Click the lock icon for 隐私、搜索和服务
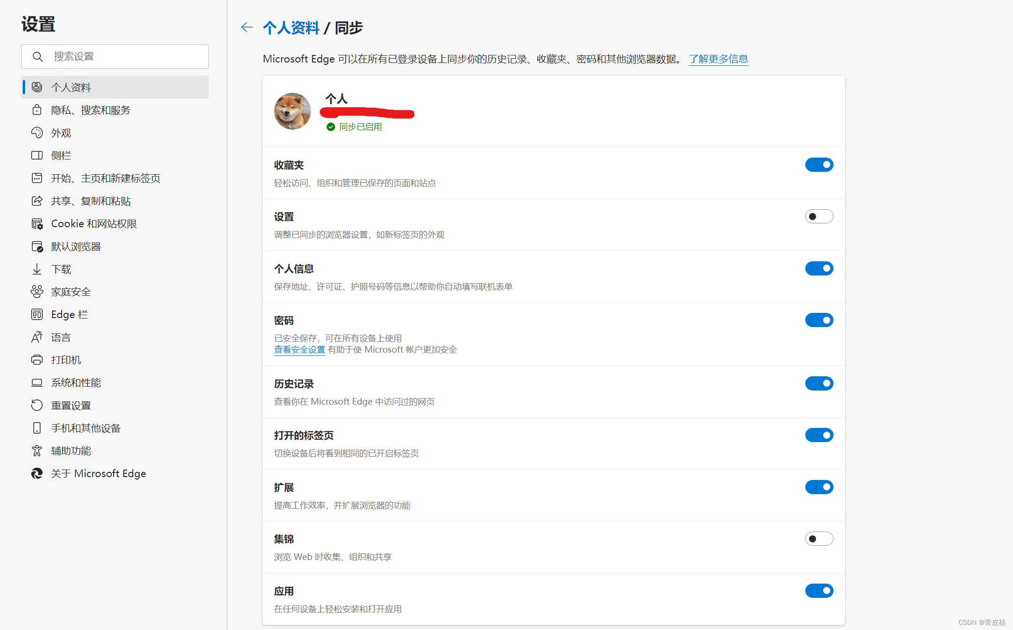The height and width of the screenshot is (630, 1013). [x=37, y=110]
